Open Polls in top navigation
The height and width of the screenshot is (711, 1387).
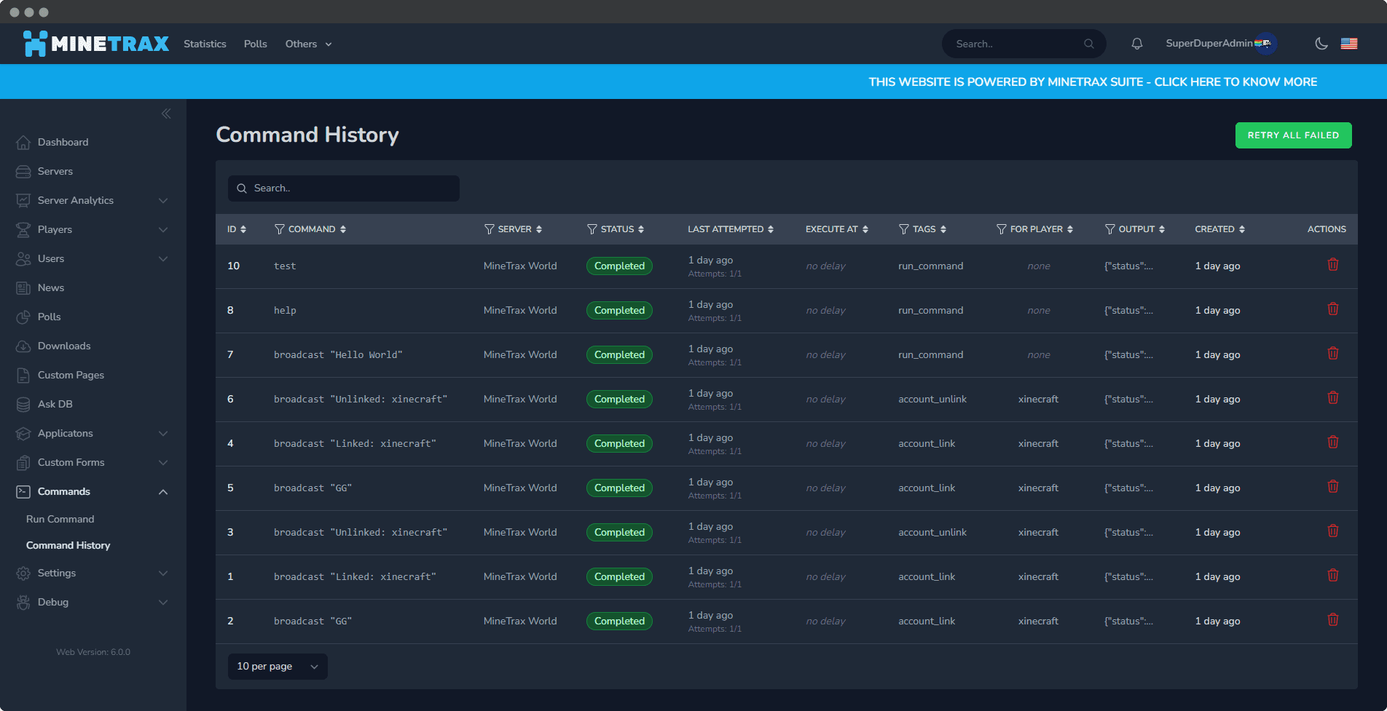(x=256, y=44)
